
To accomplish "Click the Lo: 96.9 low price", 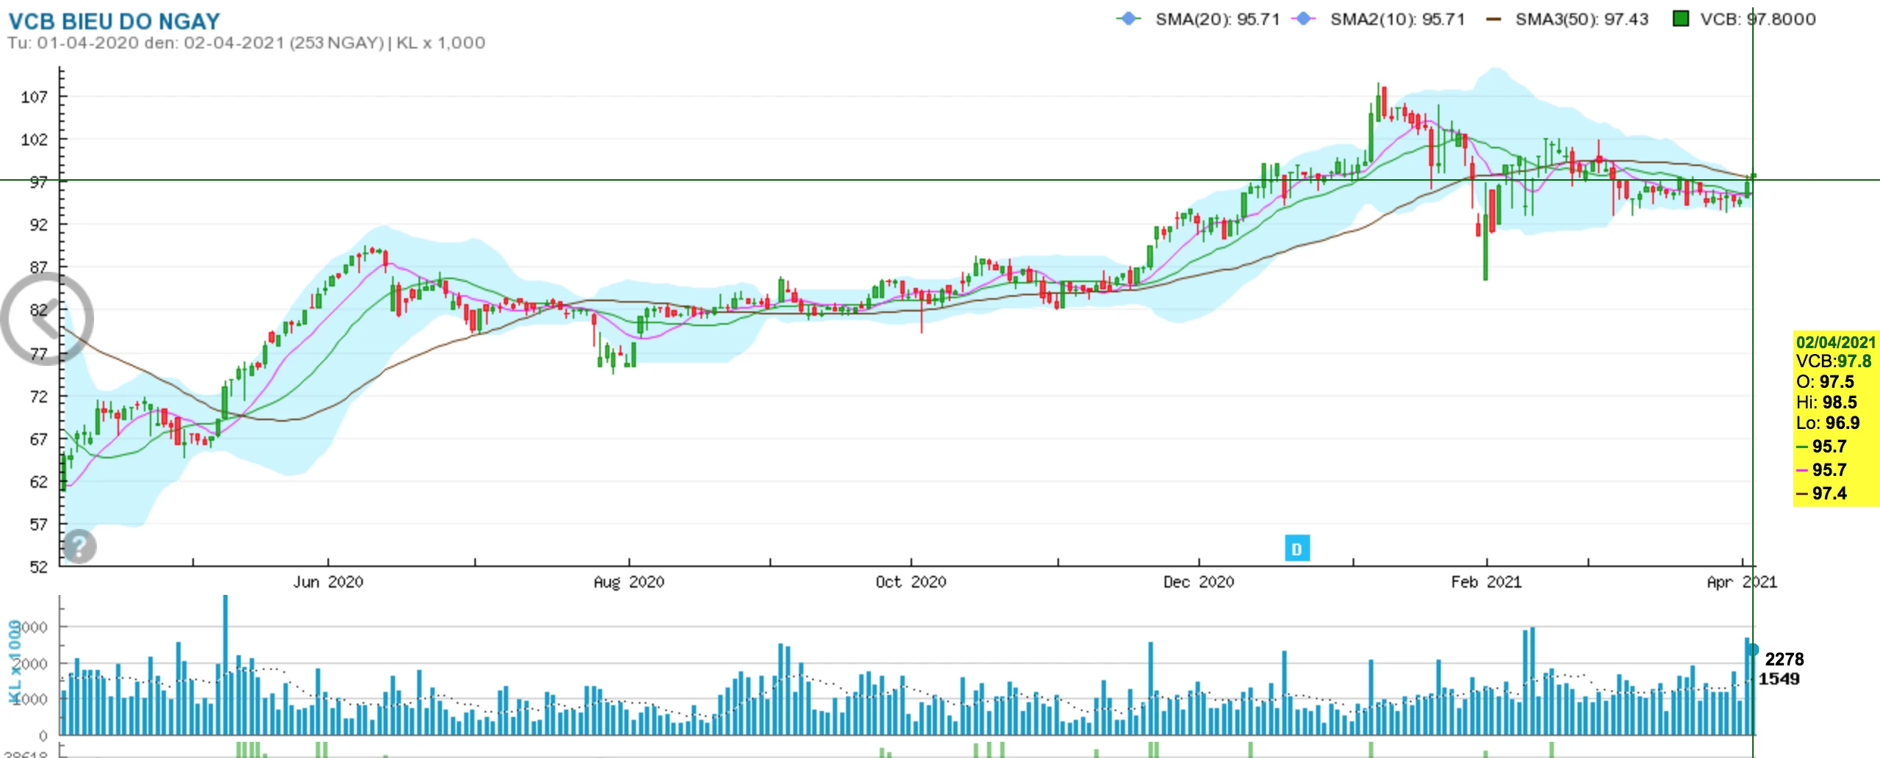I will point(1828,423).
